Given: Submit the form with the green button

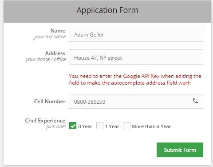Looking at the screenshot, I should pyautogui.click(x=180, y=150).
